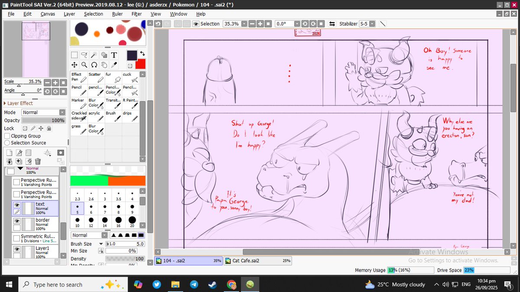
Task: Show the Symmetric Ruler layer
Action: tap(16, 238)
